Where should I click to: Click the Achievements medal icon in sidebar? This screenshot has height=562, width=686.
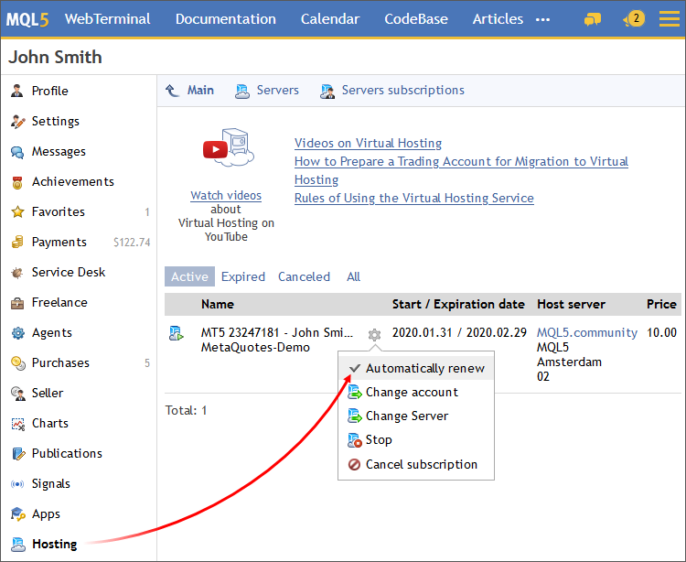click(16, 182)
